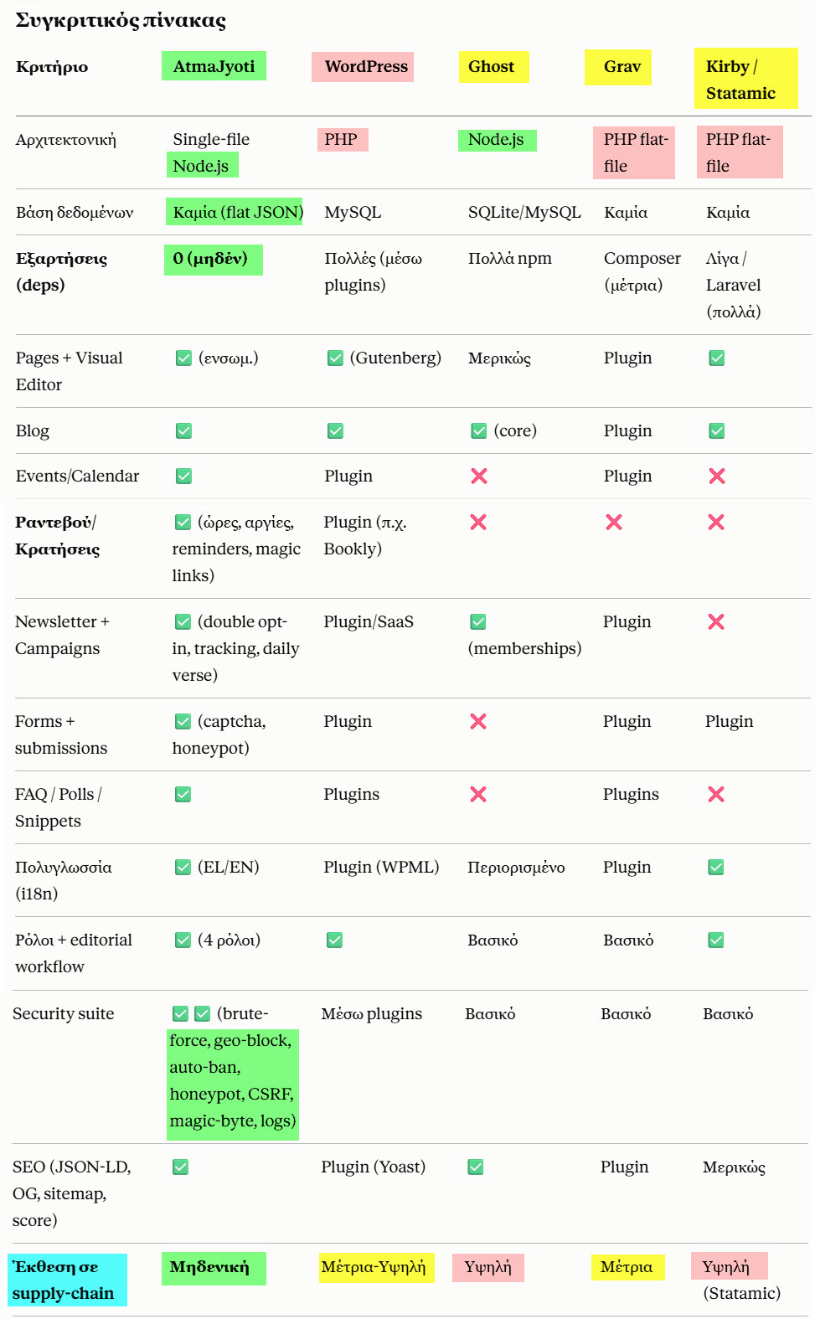
Task: Click the cyan Έκθεση σε supply-chain label
Action: [68, 1280]
